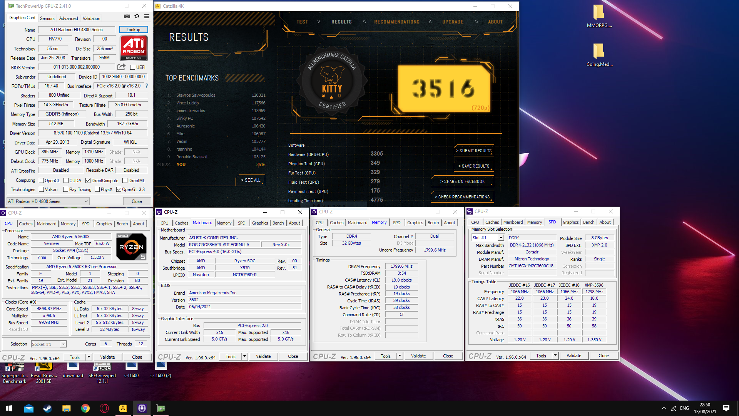Open Socket #1 selection dropdown
739x416 pixels.
pos(48,344)
